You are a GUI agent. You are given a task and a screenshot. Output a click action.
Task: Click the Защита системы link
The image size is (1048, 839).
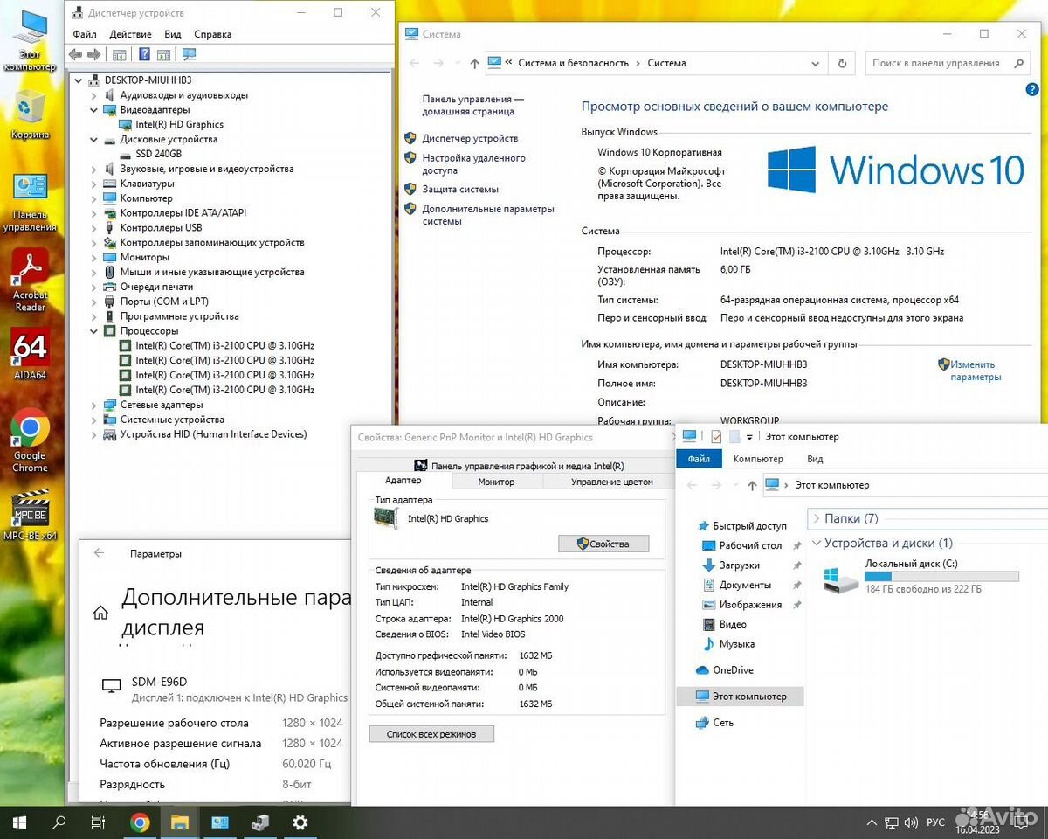460,189
